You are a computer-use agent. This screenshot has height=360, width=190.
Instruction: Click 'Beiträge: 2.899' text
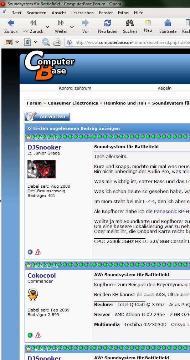[43, 315]
